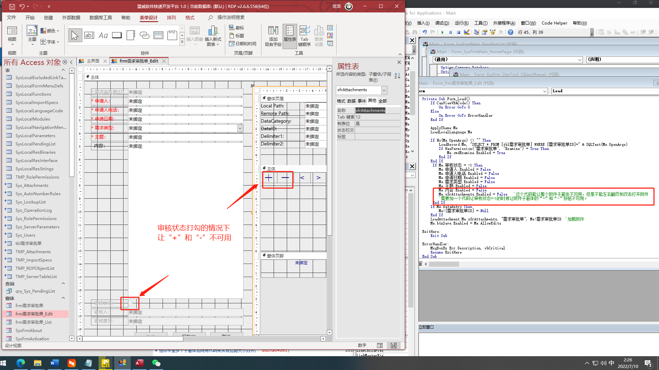Click the save icon in title bar

pyautogui.click(x=12, y=6)
